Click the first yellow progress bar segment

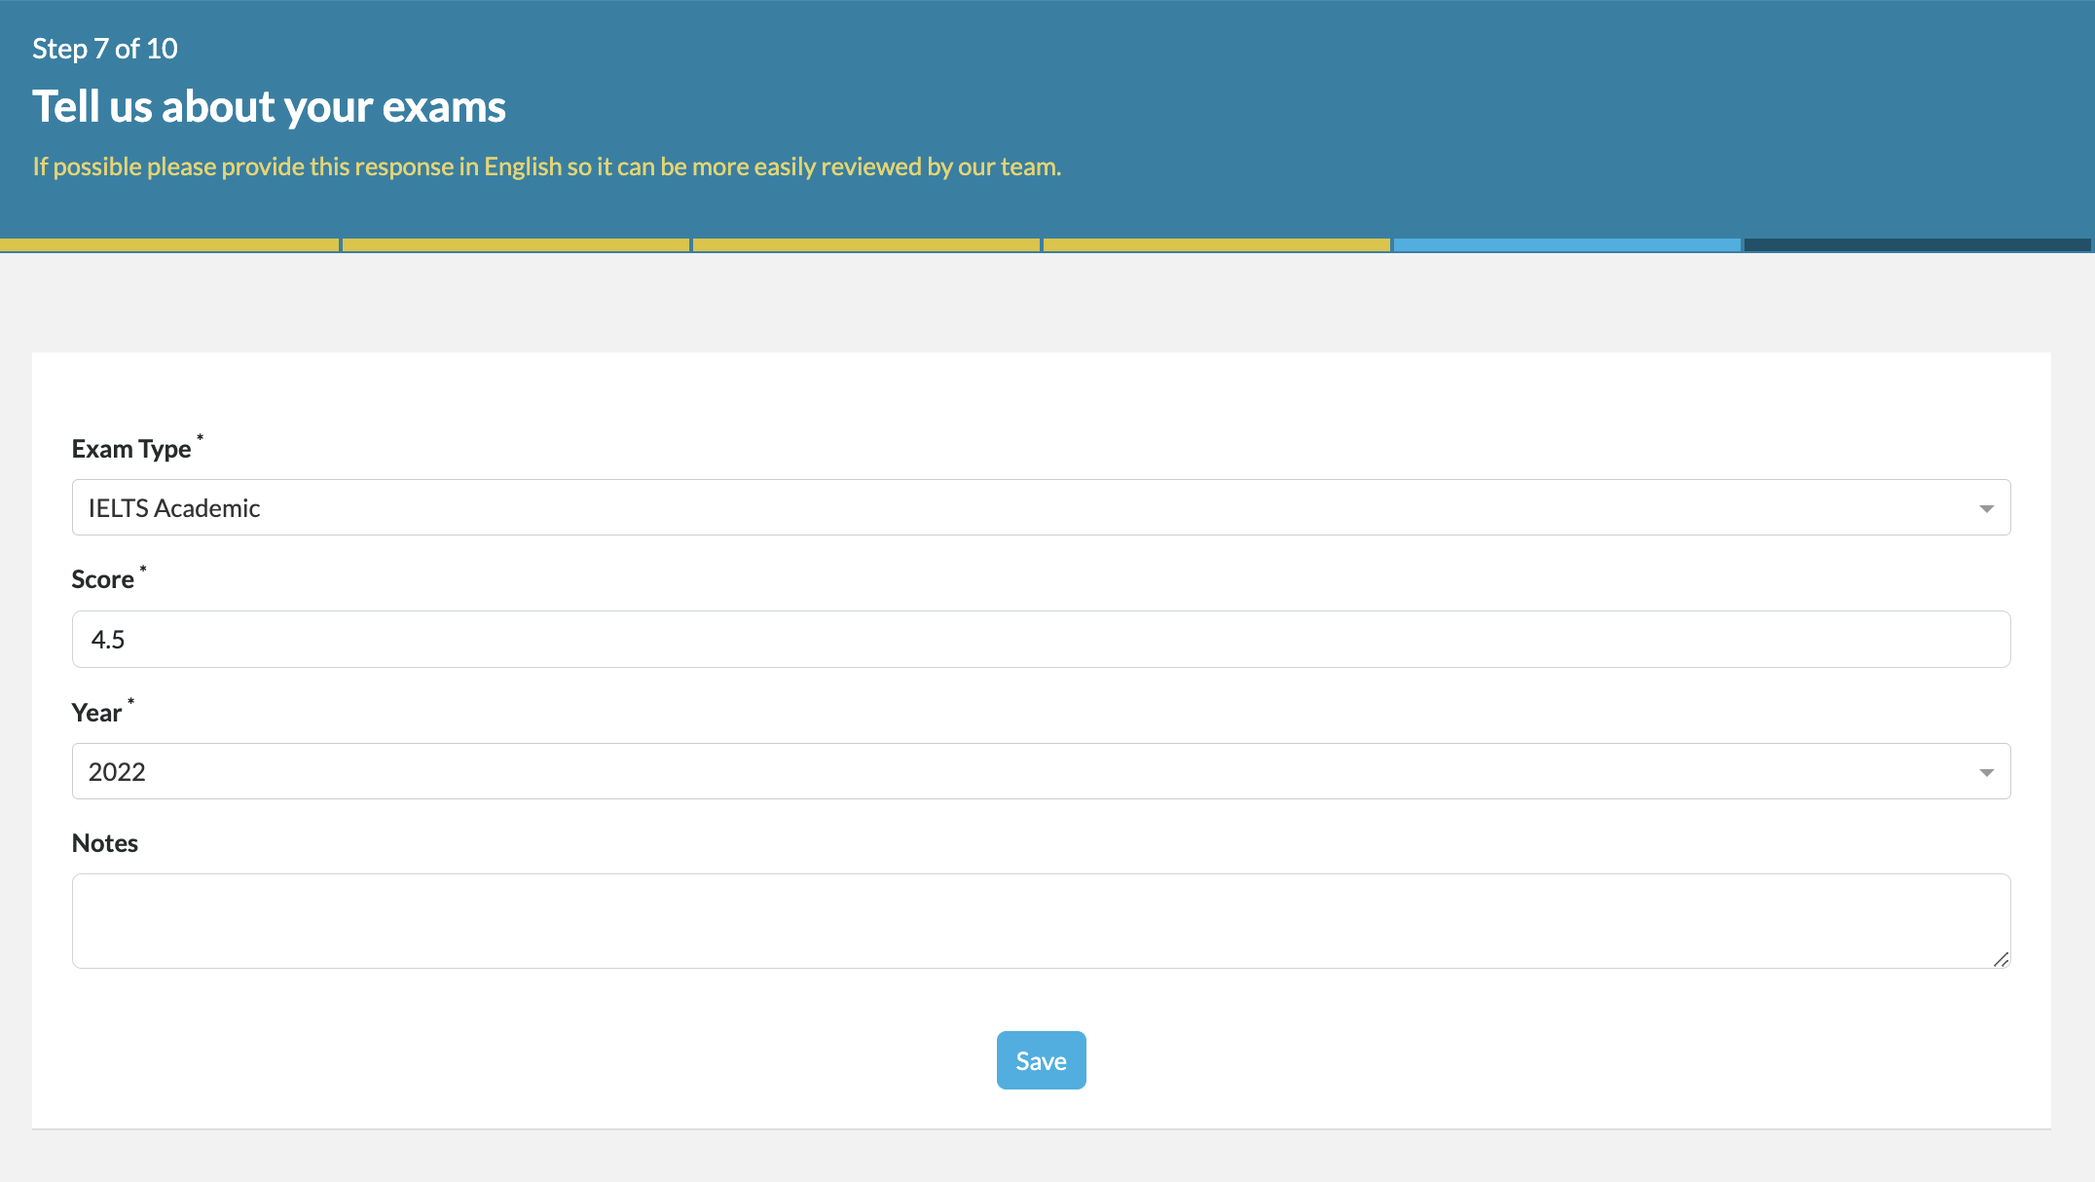[169, 245]
